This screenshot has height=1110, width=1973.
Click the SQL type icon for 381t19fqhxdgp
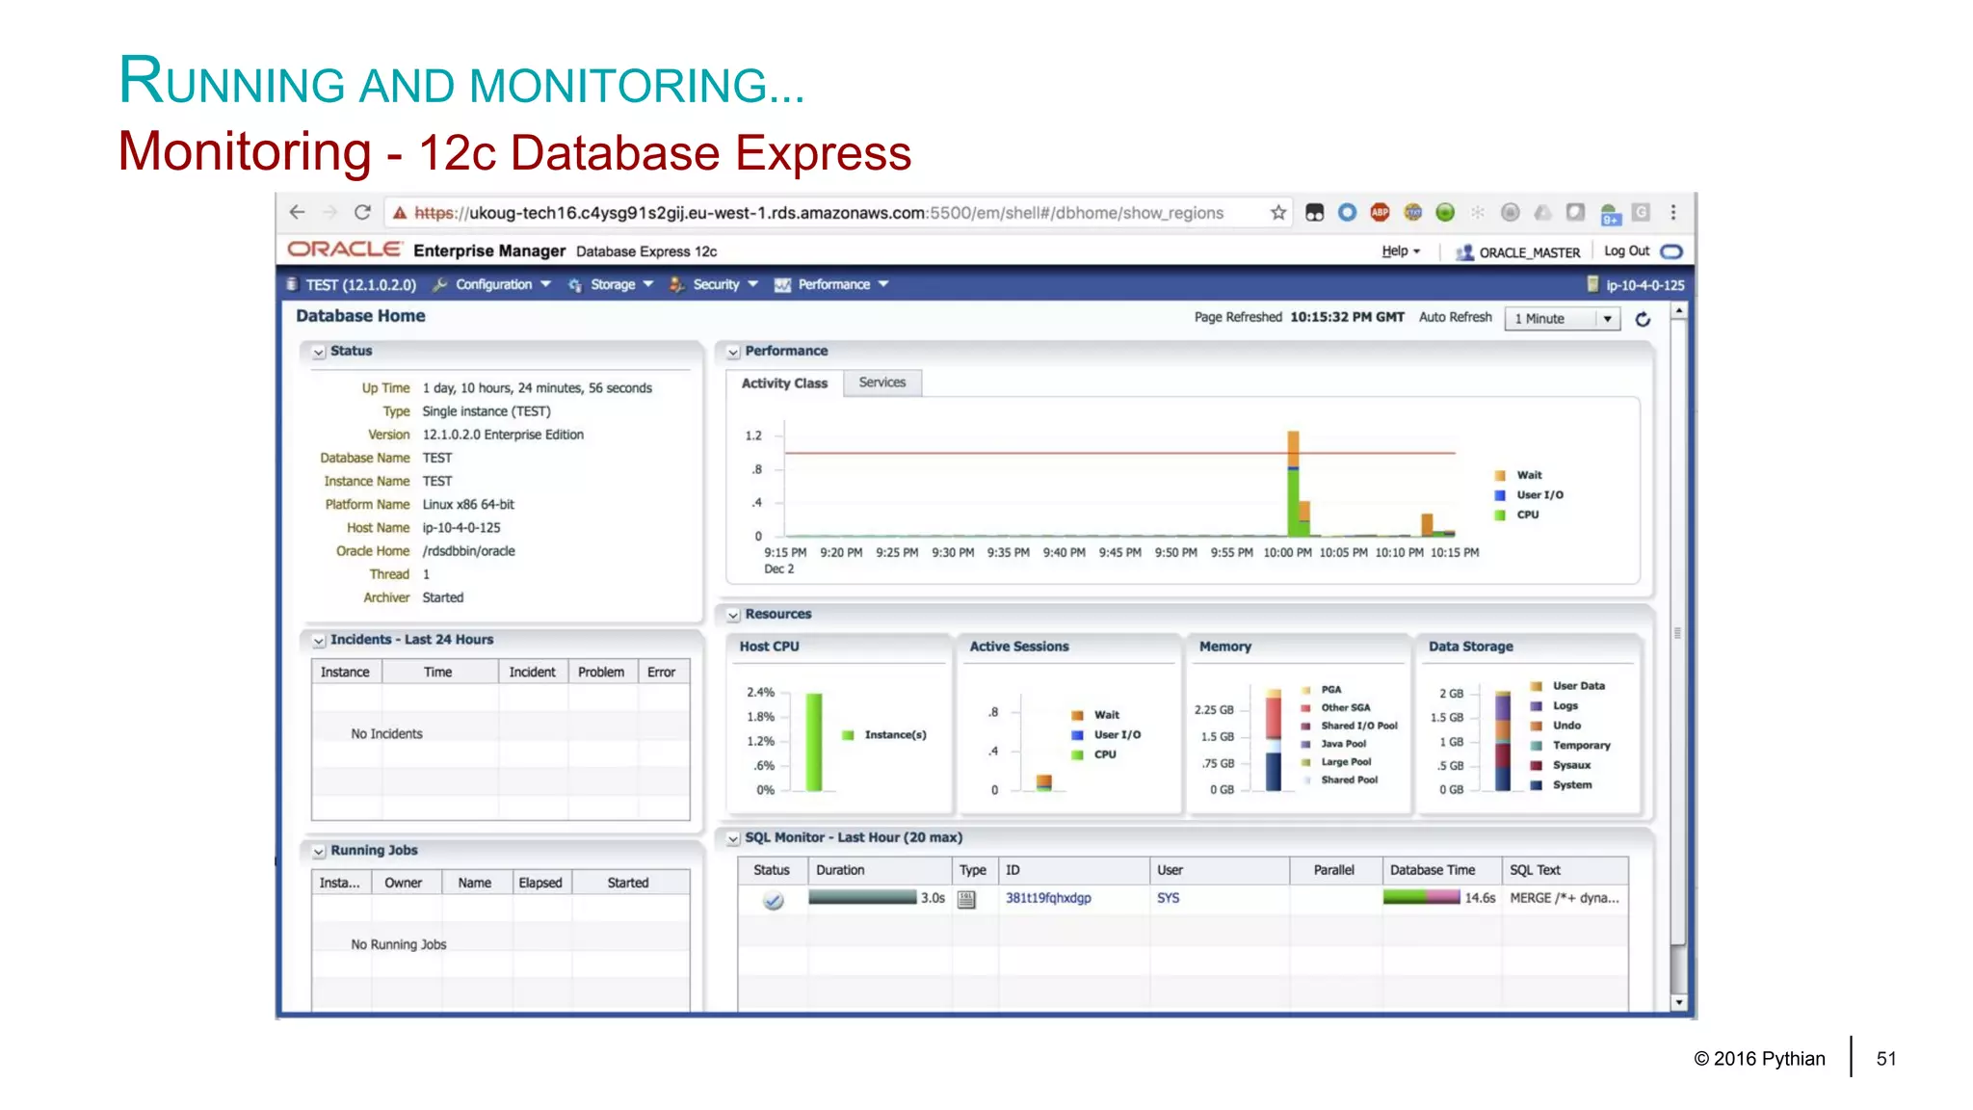pyautogui.click(x=966, y=899)
